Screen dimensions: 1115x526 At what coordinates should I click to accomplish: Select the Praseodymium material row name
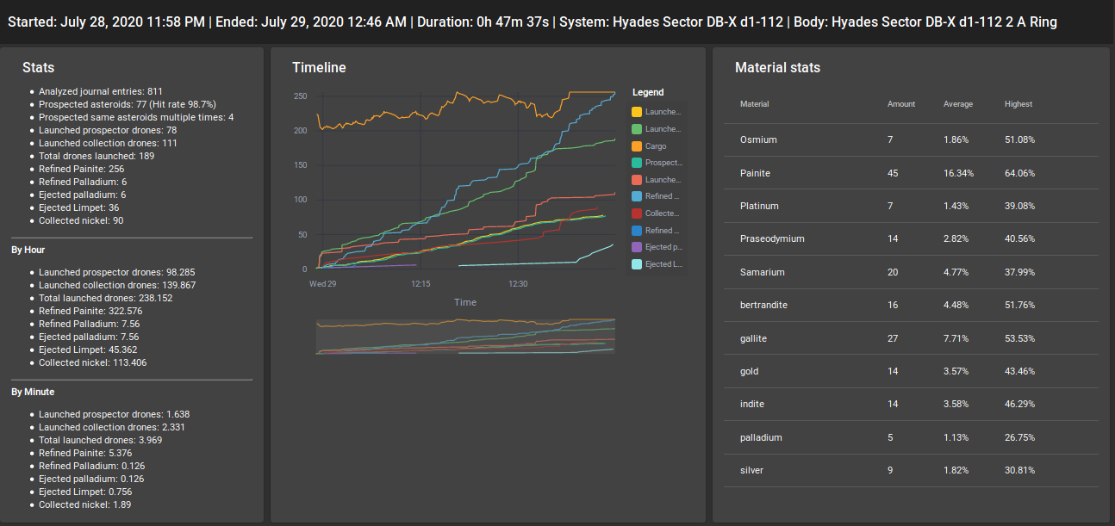772,238
